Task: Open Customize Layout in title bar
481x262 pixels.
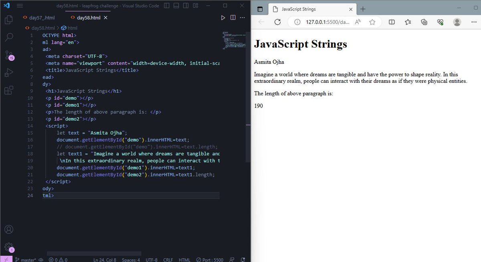Action: point(196,6)
